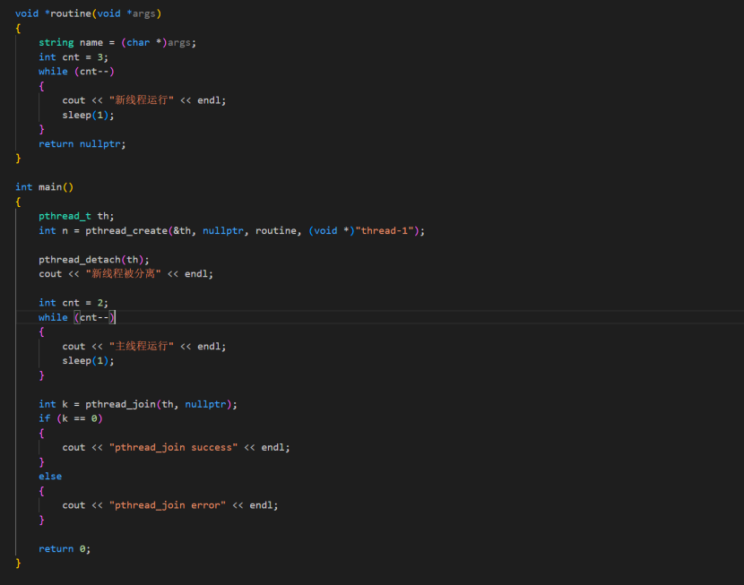The image size is (744, 585).
Task: Click the 'pthread_detach(th);' call
Action: pyautogui.click(x=94, y=260)
